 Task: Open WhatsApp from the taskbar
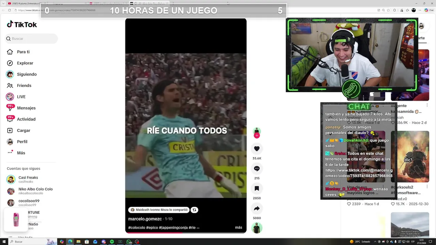129,242
